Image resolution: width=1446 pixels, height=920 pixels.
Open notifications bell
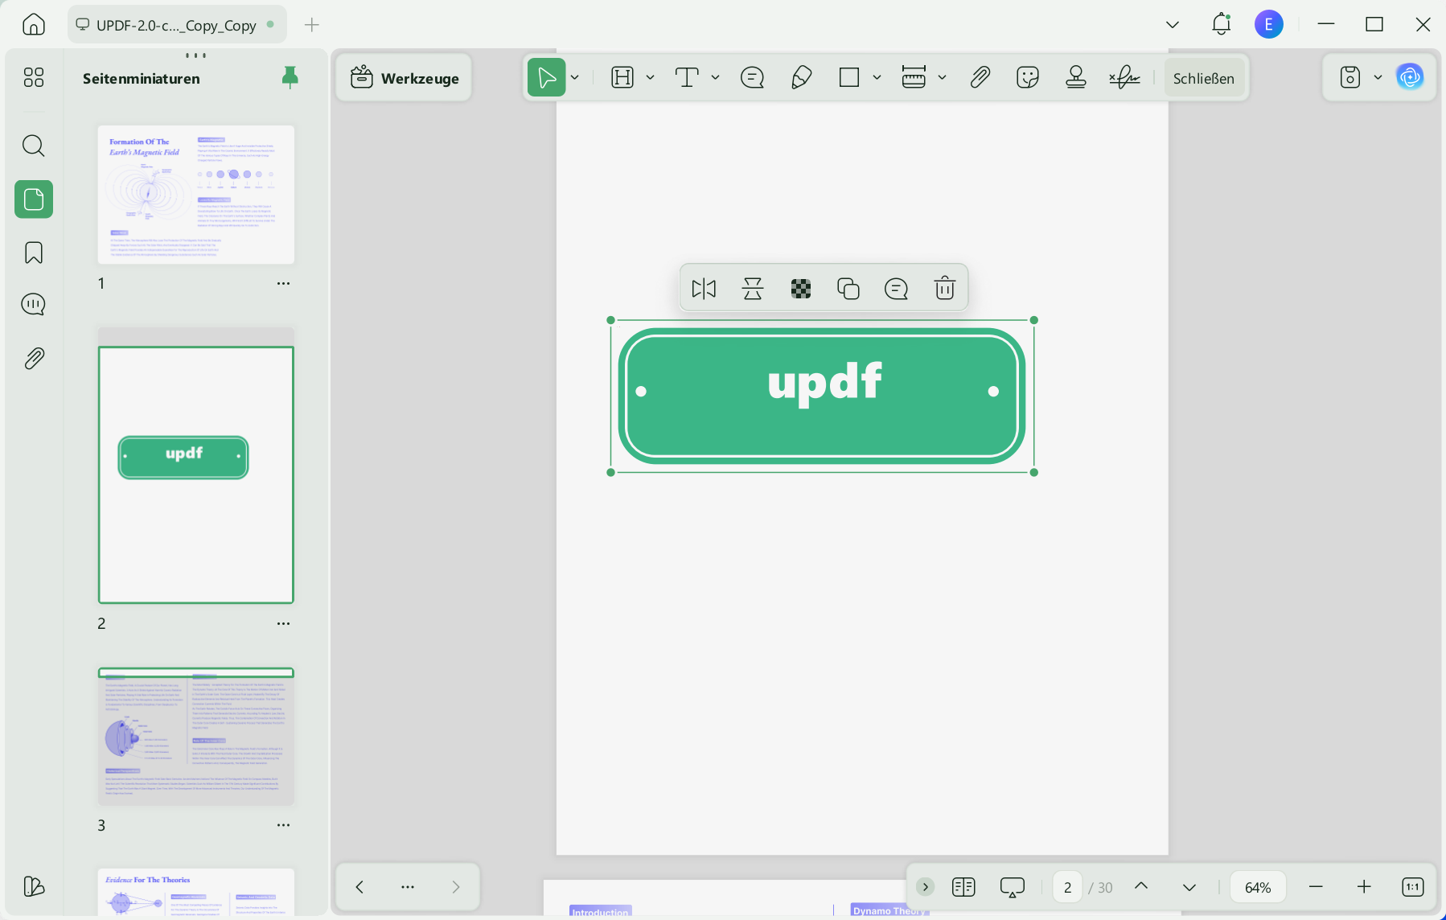(x=1222, y=24)
